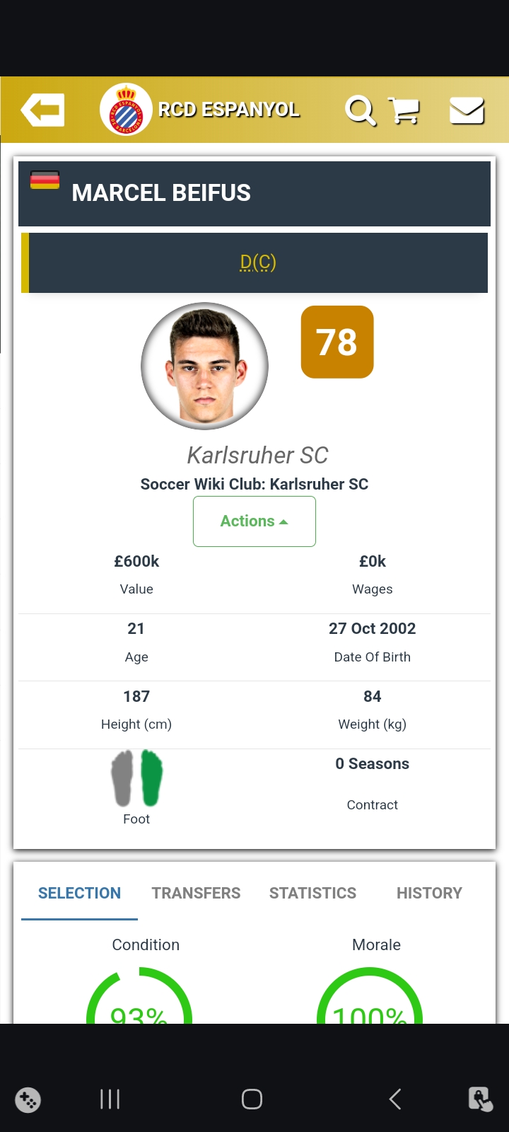Tap the yellow back arrow icon
The width and height of the screenshot is (509, 1132).
(43, 110)
